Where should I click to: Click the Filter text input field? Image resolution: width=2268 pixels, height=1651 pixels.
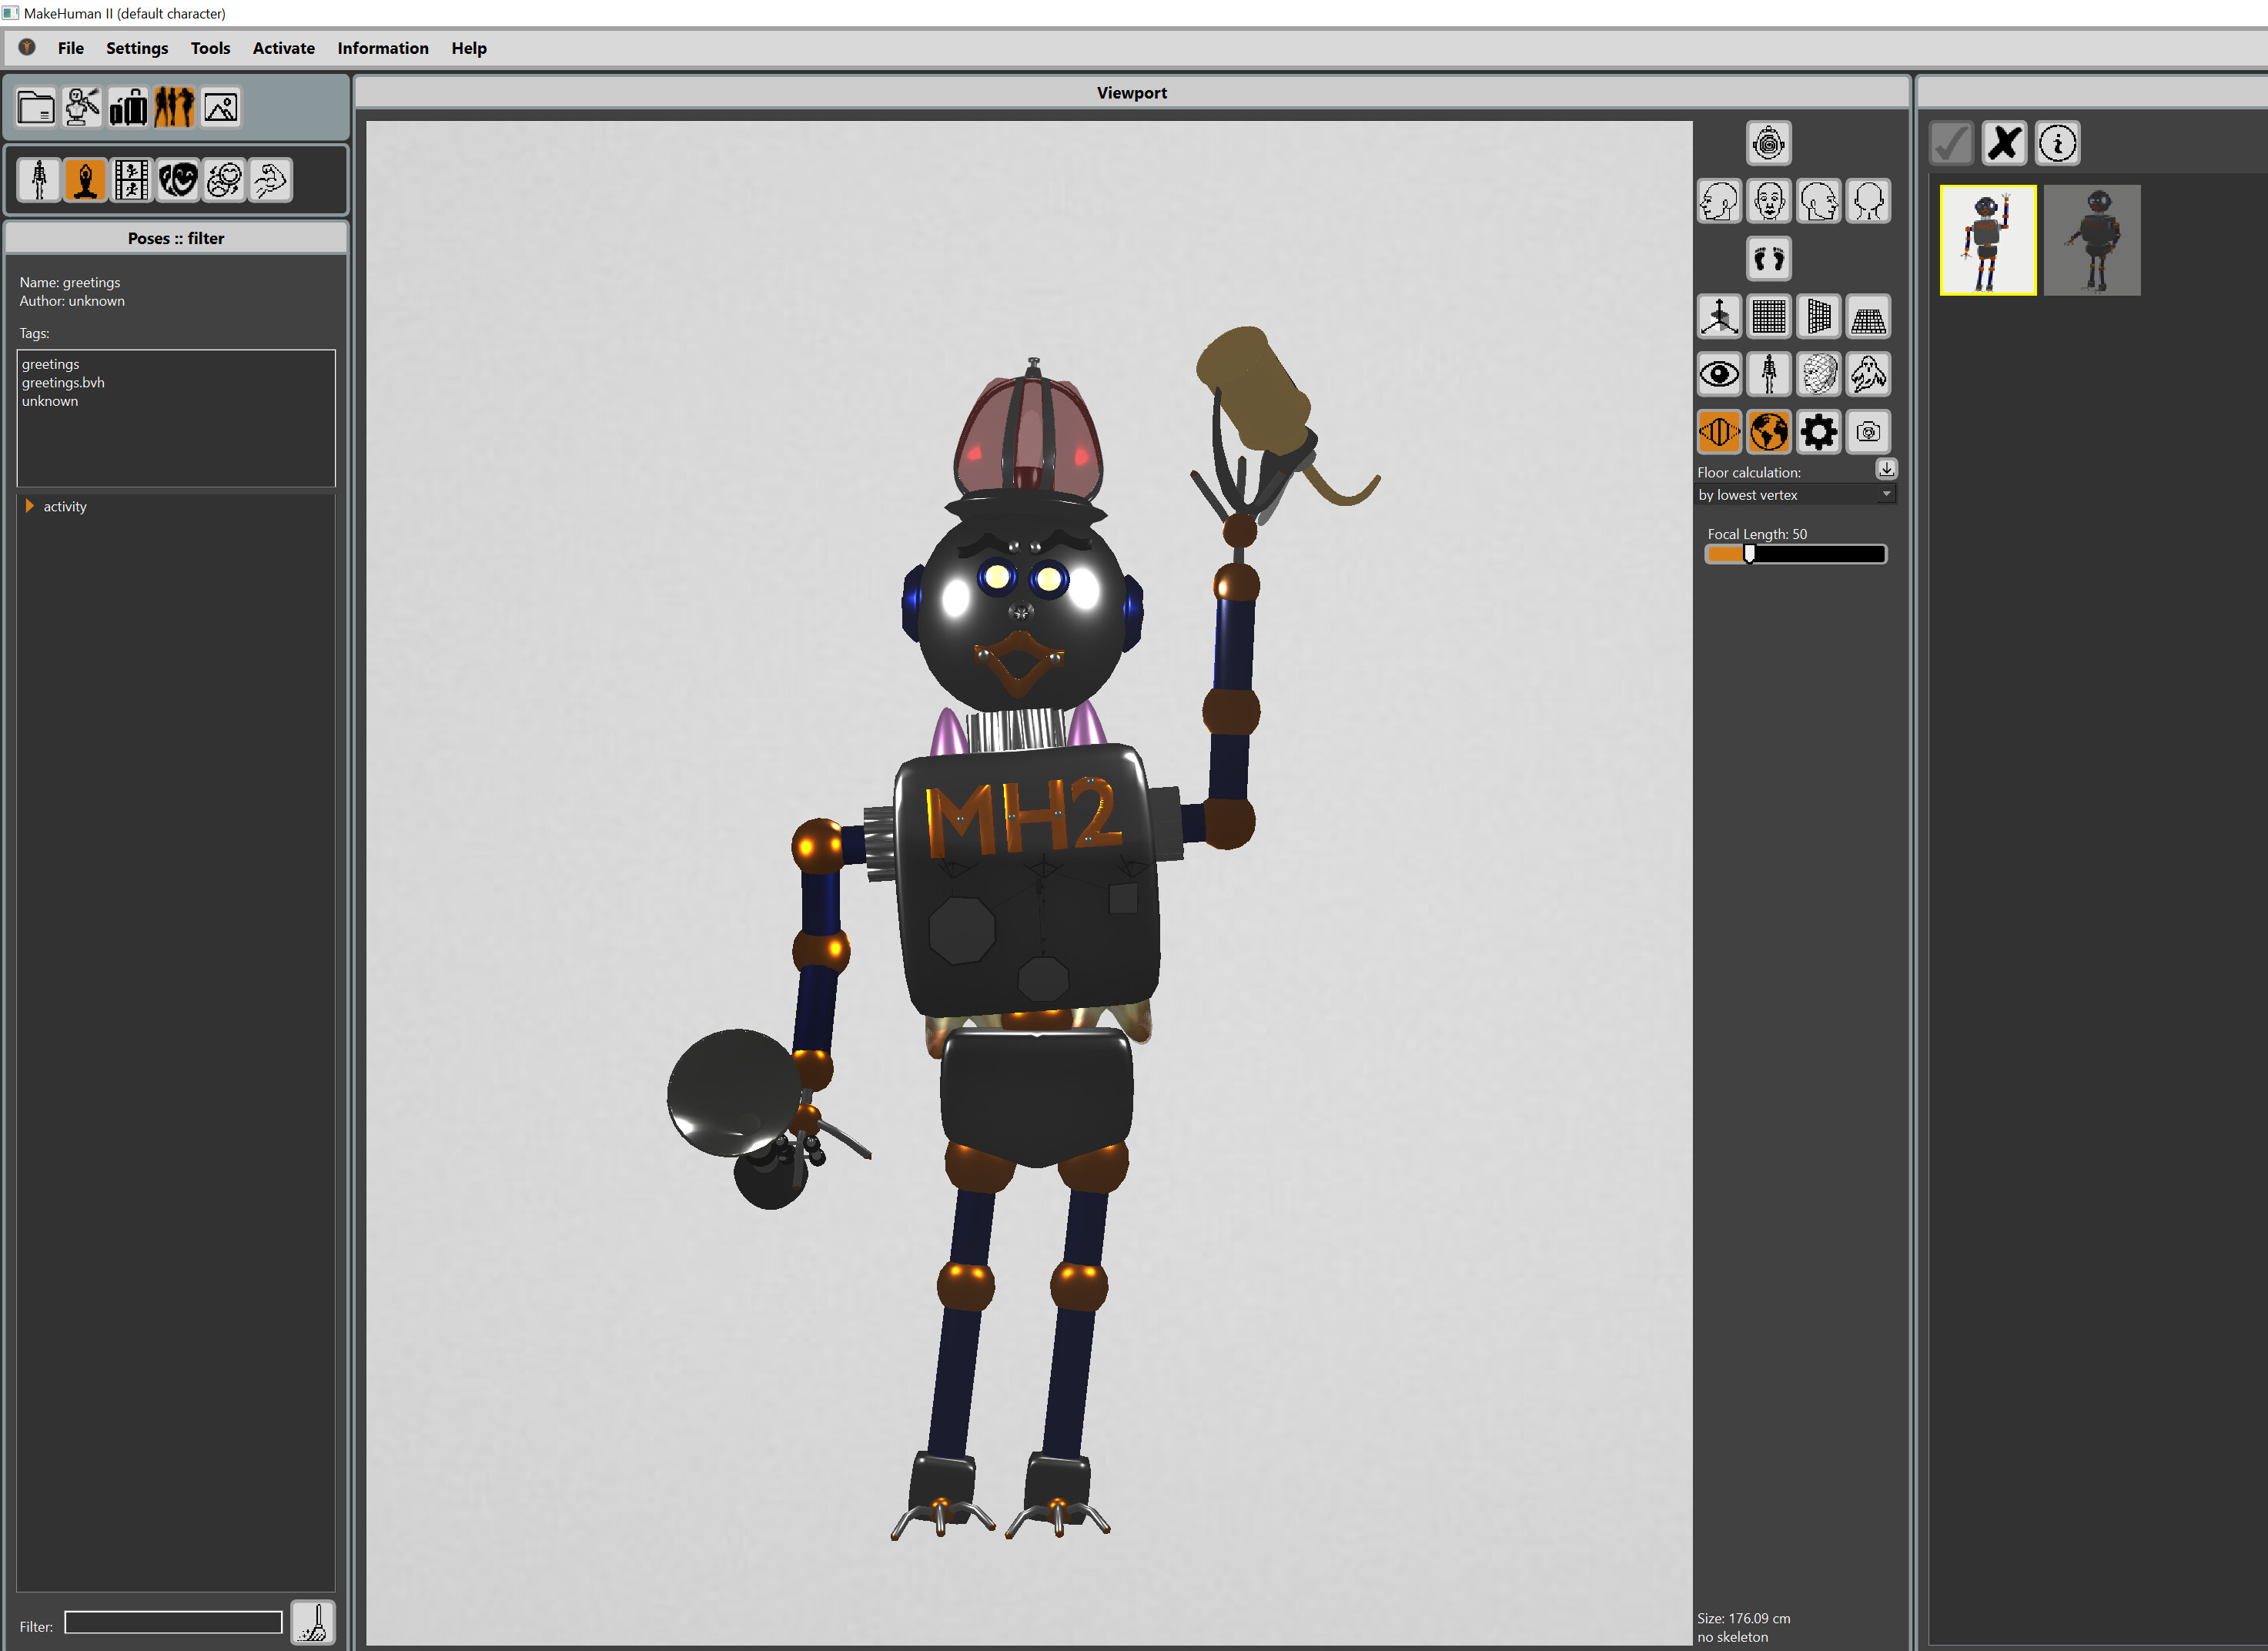174,1622
